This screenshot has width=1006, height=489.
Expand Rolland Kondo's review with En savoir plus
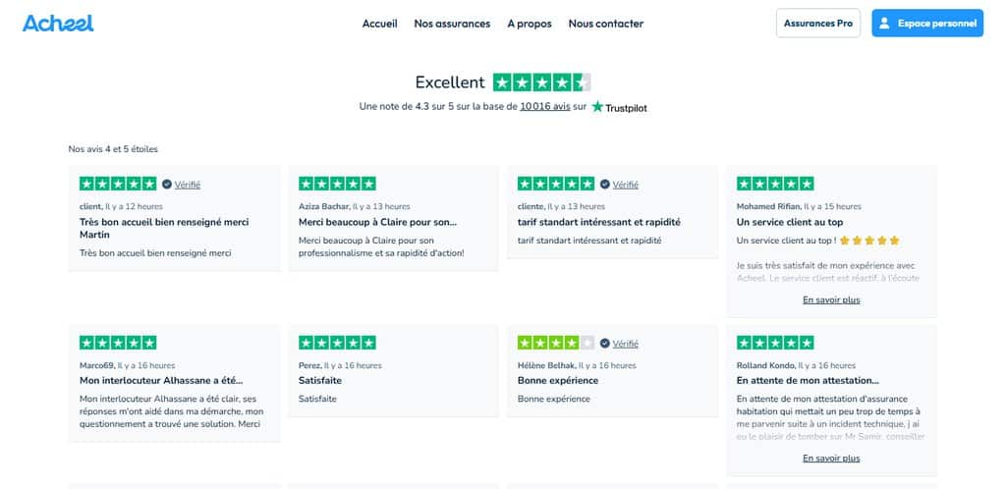[831, 459]
